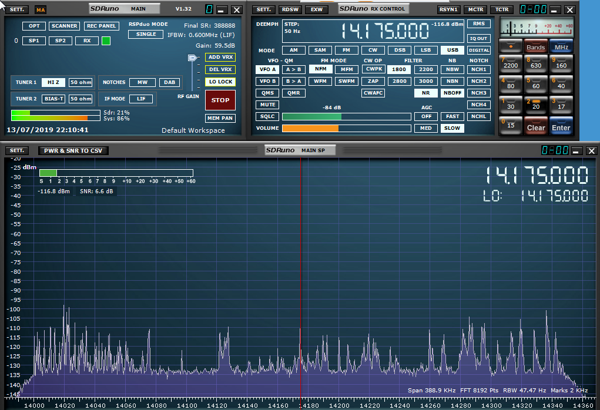Choose the 1800 filter width
The width and height of the screenshot is (600, 410).
pos(399,69)
